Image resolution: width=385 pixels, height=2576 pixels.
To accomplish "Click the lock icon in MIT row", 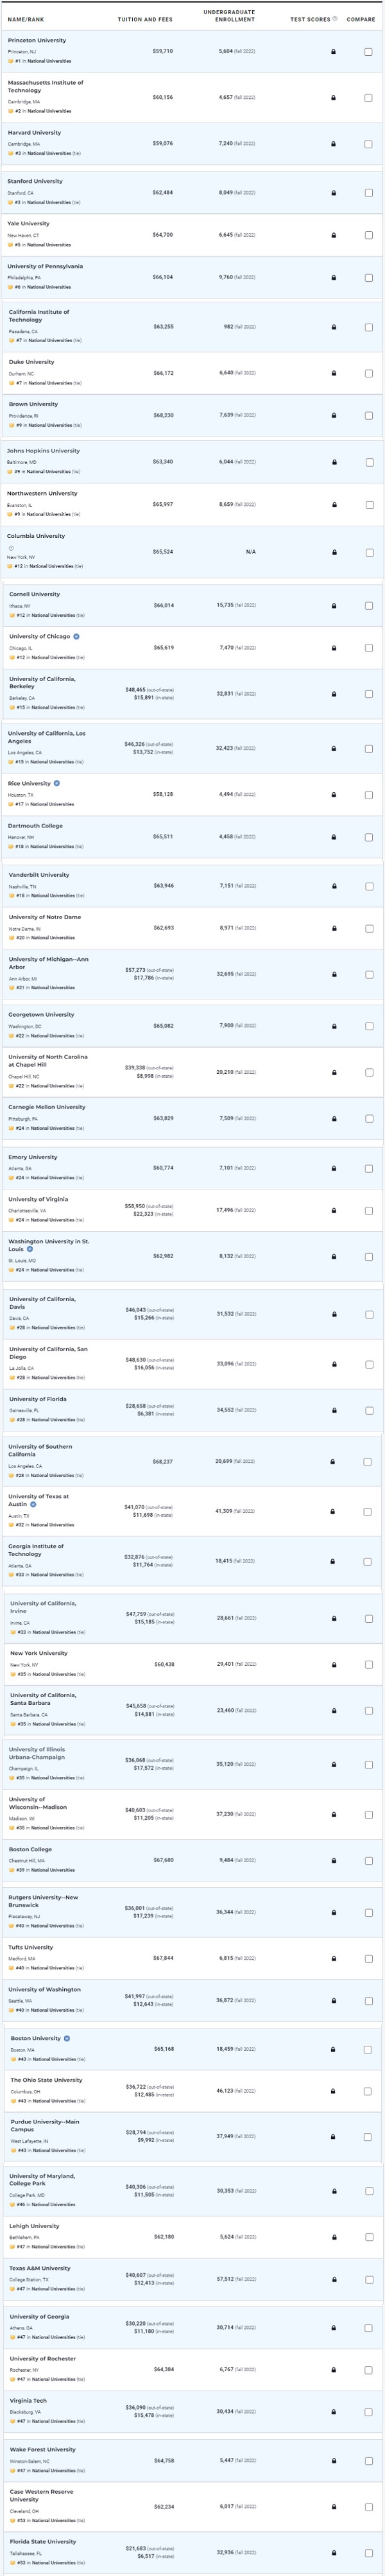I will 333,98.
